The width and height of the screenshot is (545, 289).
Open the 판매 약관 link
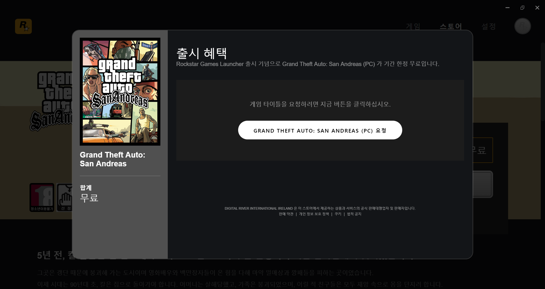point(286,214)
